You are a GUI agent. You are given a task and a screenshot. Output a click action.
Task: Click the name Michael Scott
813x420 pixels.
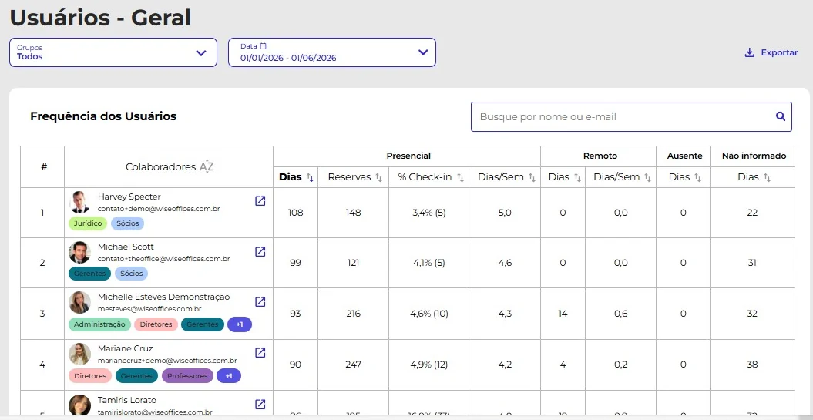tap(126, 247)
